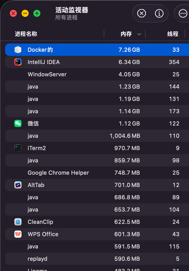Select the Google Chrome Helper row
Screen dimensions: 189x271
pos(97,173)
